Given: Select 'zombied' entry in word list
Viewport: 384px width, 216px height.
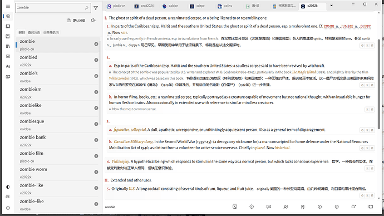Looking at the screenshot, I should [x=58, y=61].
